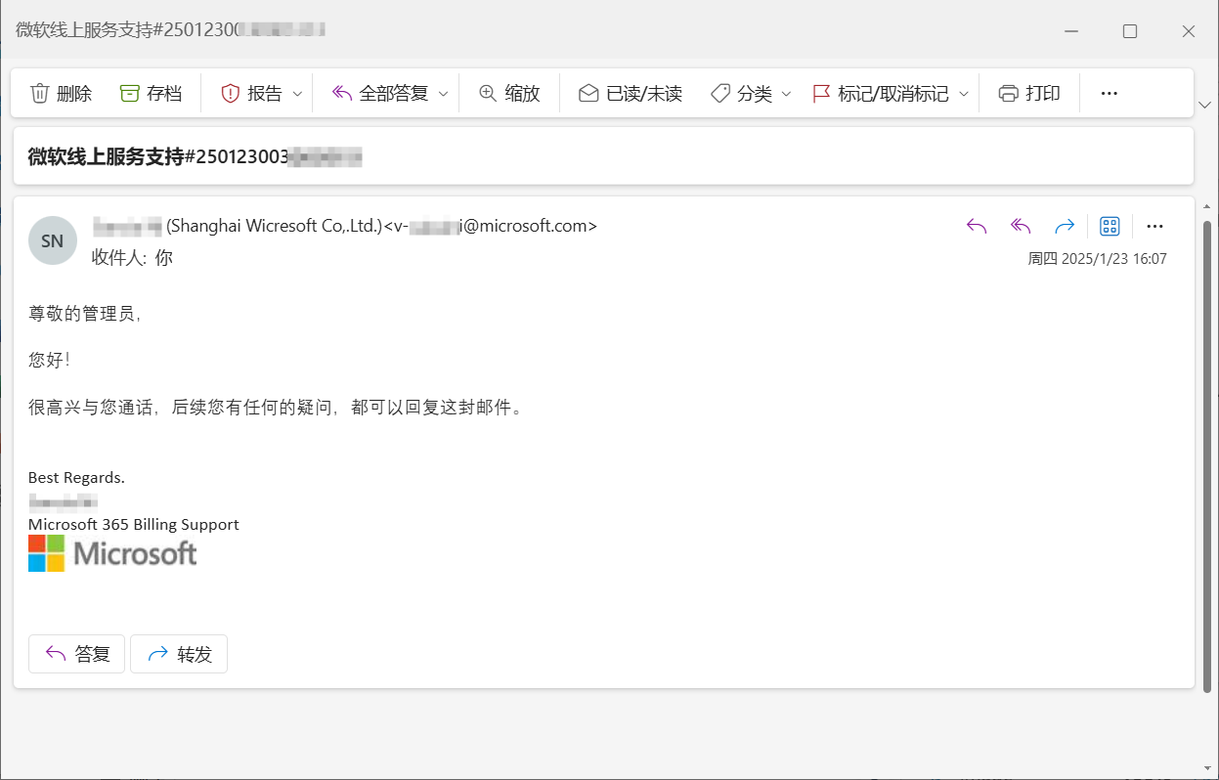Click the SN sender avatar
This screenshot has width=1219, height=780.
[53, 240]
